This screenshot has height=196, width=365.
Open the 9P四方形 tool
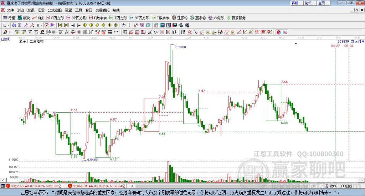76,18
